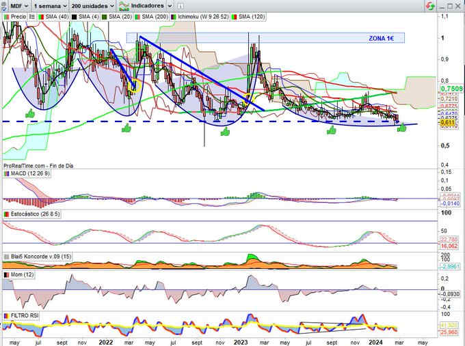Click the red-green refresh arrows icon
Screen dimensions: 465x346
click(x=429, y=5)
